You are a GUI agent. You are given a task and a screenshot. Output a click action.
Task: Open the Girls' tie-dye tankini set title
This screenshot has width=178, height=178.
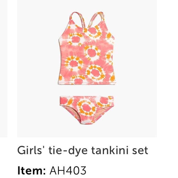83,150
